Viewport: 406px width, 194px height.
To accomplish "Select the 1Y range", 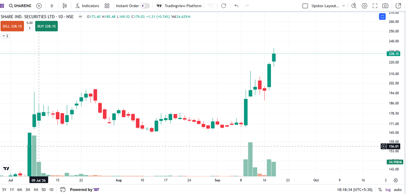I will coord(12,190).
